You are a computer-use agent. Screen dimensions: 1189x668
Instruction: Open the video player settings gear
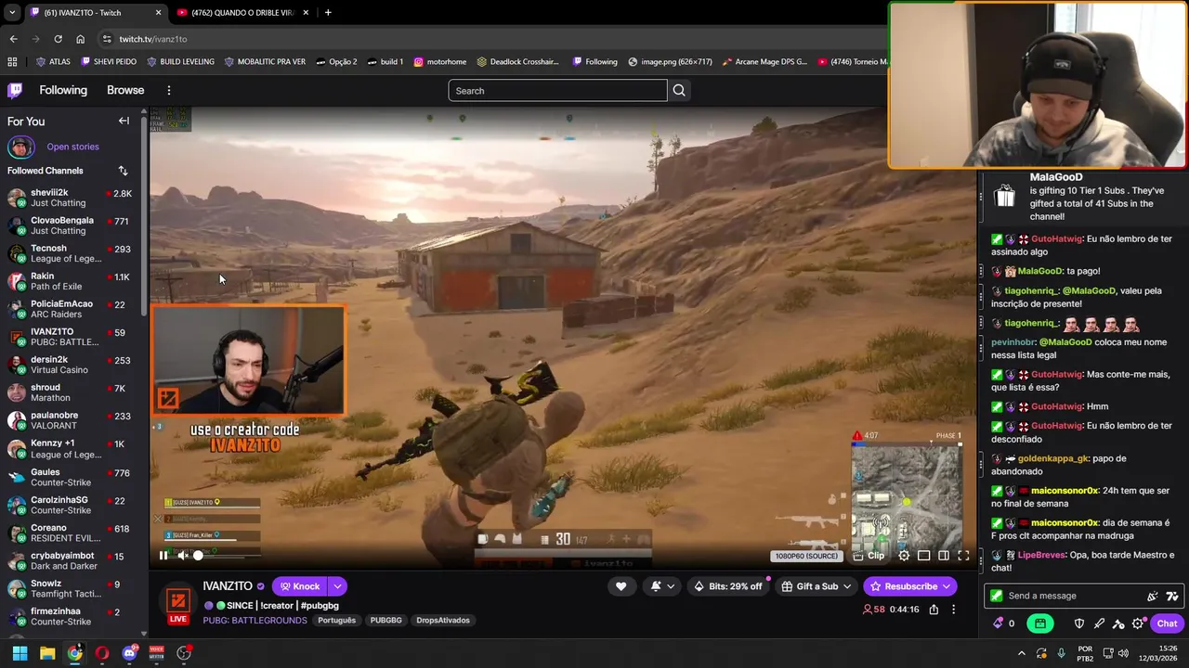tap(904, 556)
